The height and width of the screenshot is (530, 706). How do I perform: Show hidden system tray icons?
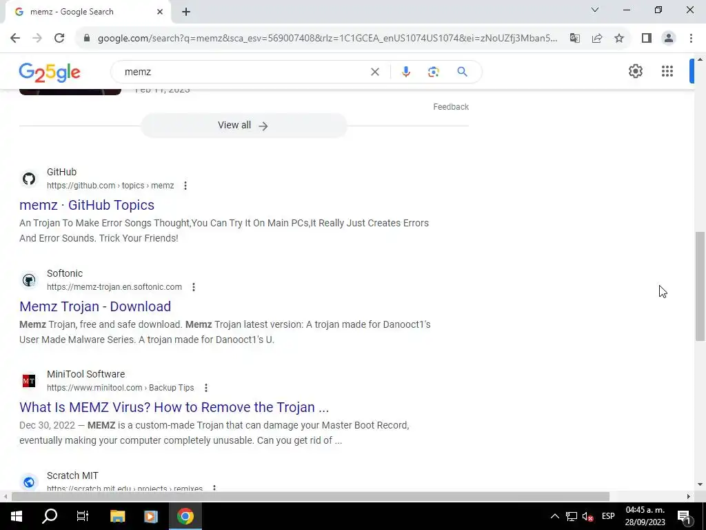pos(555,516)
